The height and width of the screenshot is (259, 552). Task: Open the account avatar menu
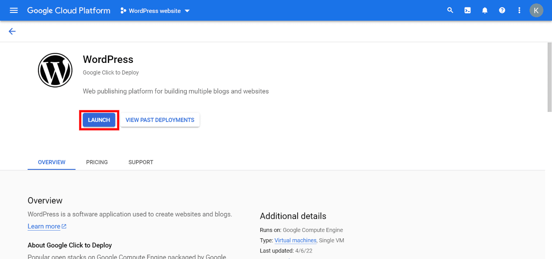[536, 10]
